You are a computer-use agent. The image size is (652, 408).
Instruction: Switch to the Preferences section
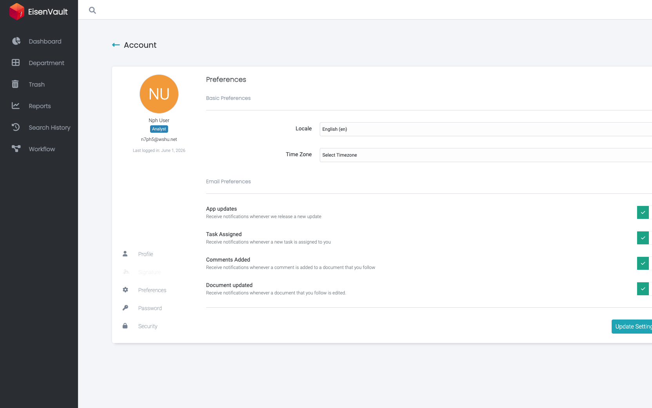pos(152,290)
